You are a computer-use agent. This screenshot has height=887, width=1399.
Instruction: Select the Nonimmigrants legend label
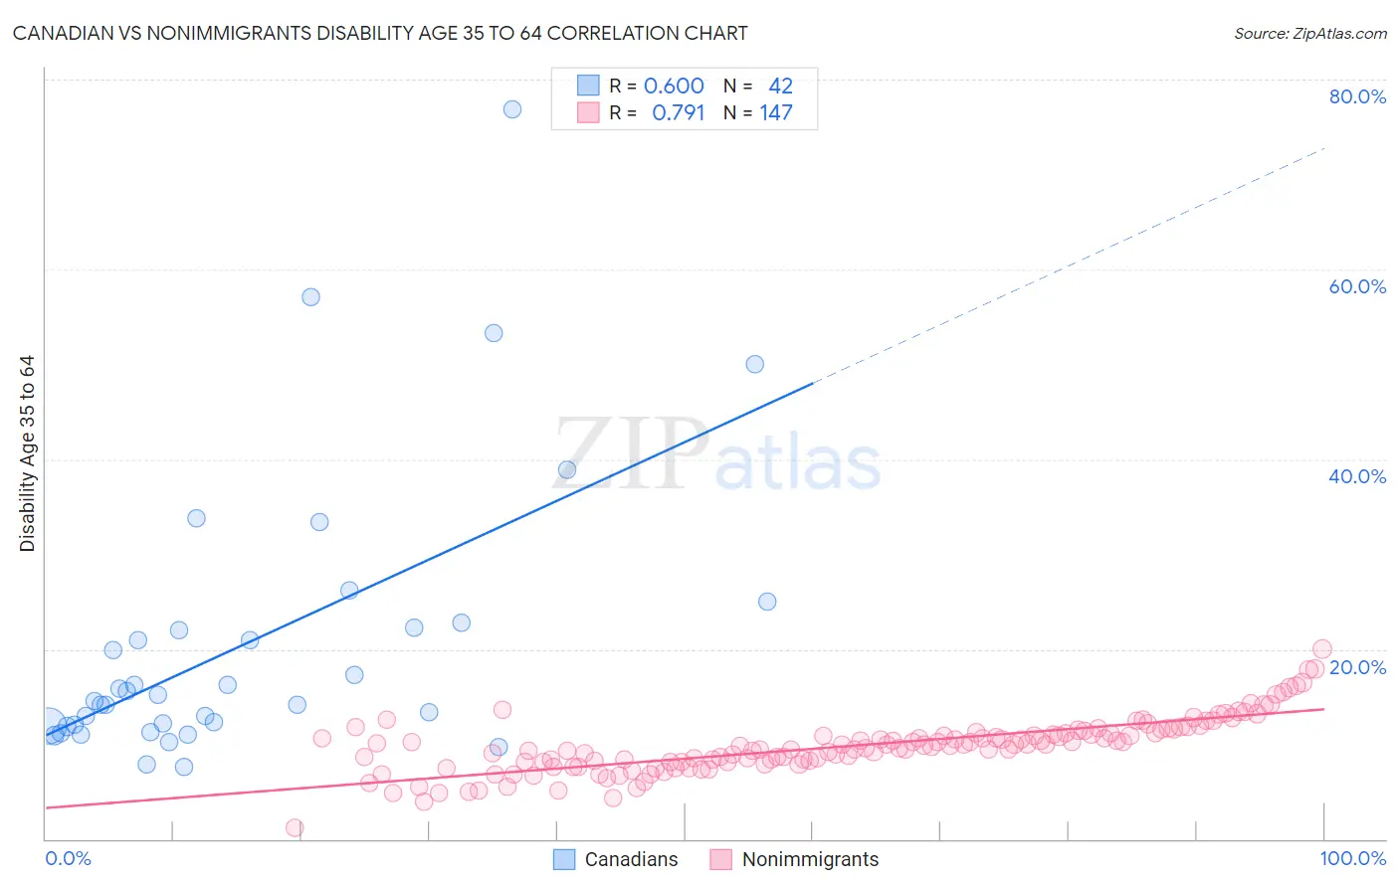(x=810, y=859)
